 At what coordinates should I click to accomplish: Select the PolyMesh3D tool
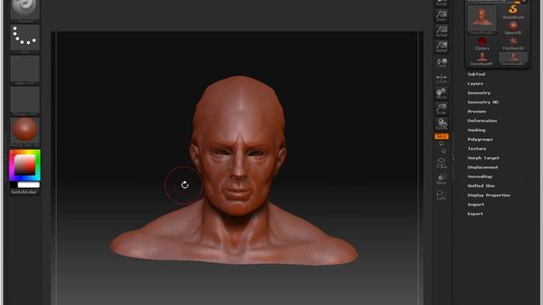click(x=513, y=43)
